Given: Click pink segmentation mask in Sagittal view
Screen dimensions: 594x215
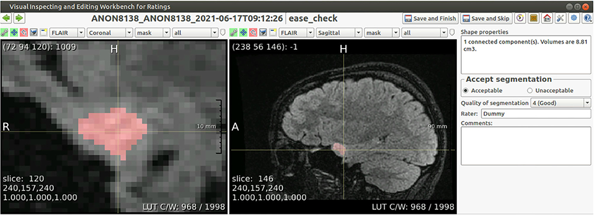Looking at the screenshot, I should 339,149.
